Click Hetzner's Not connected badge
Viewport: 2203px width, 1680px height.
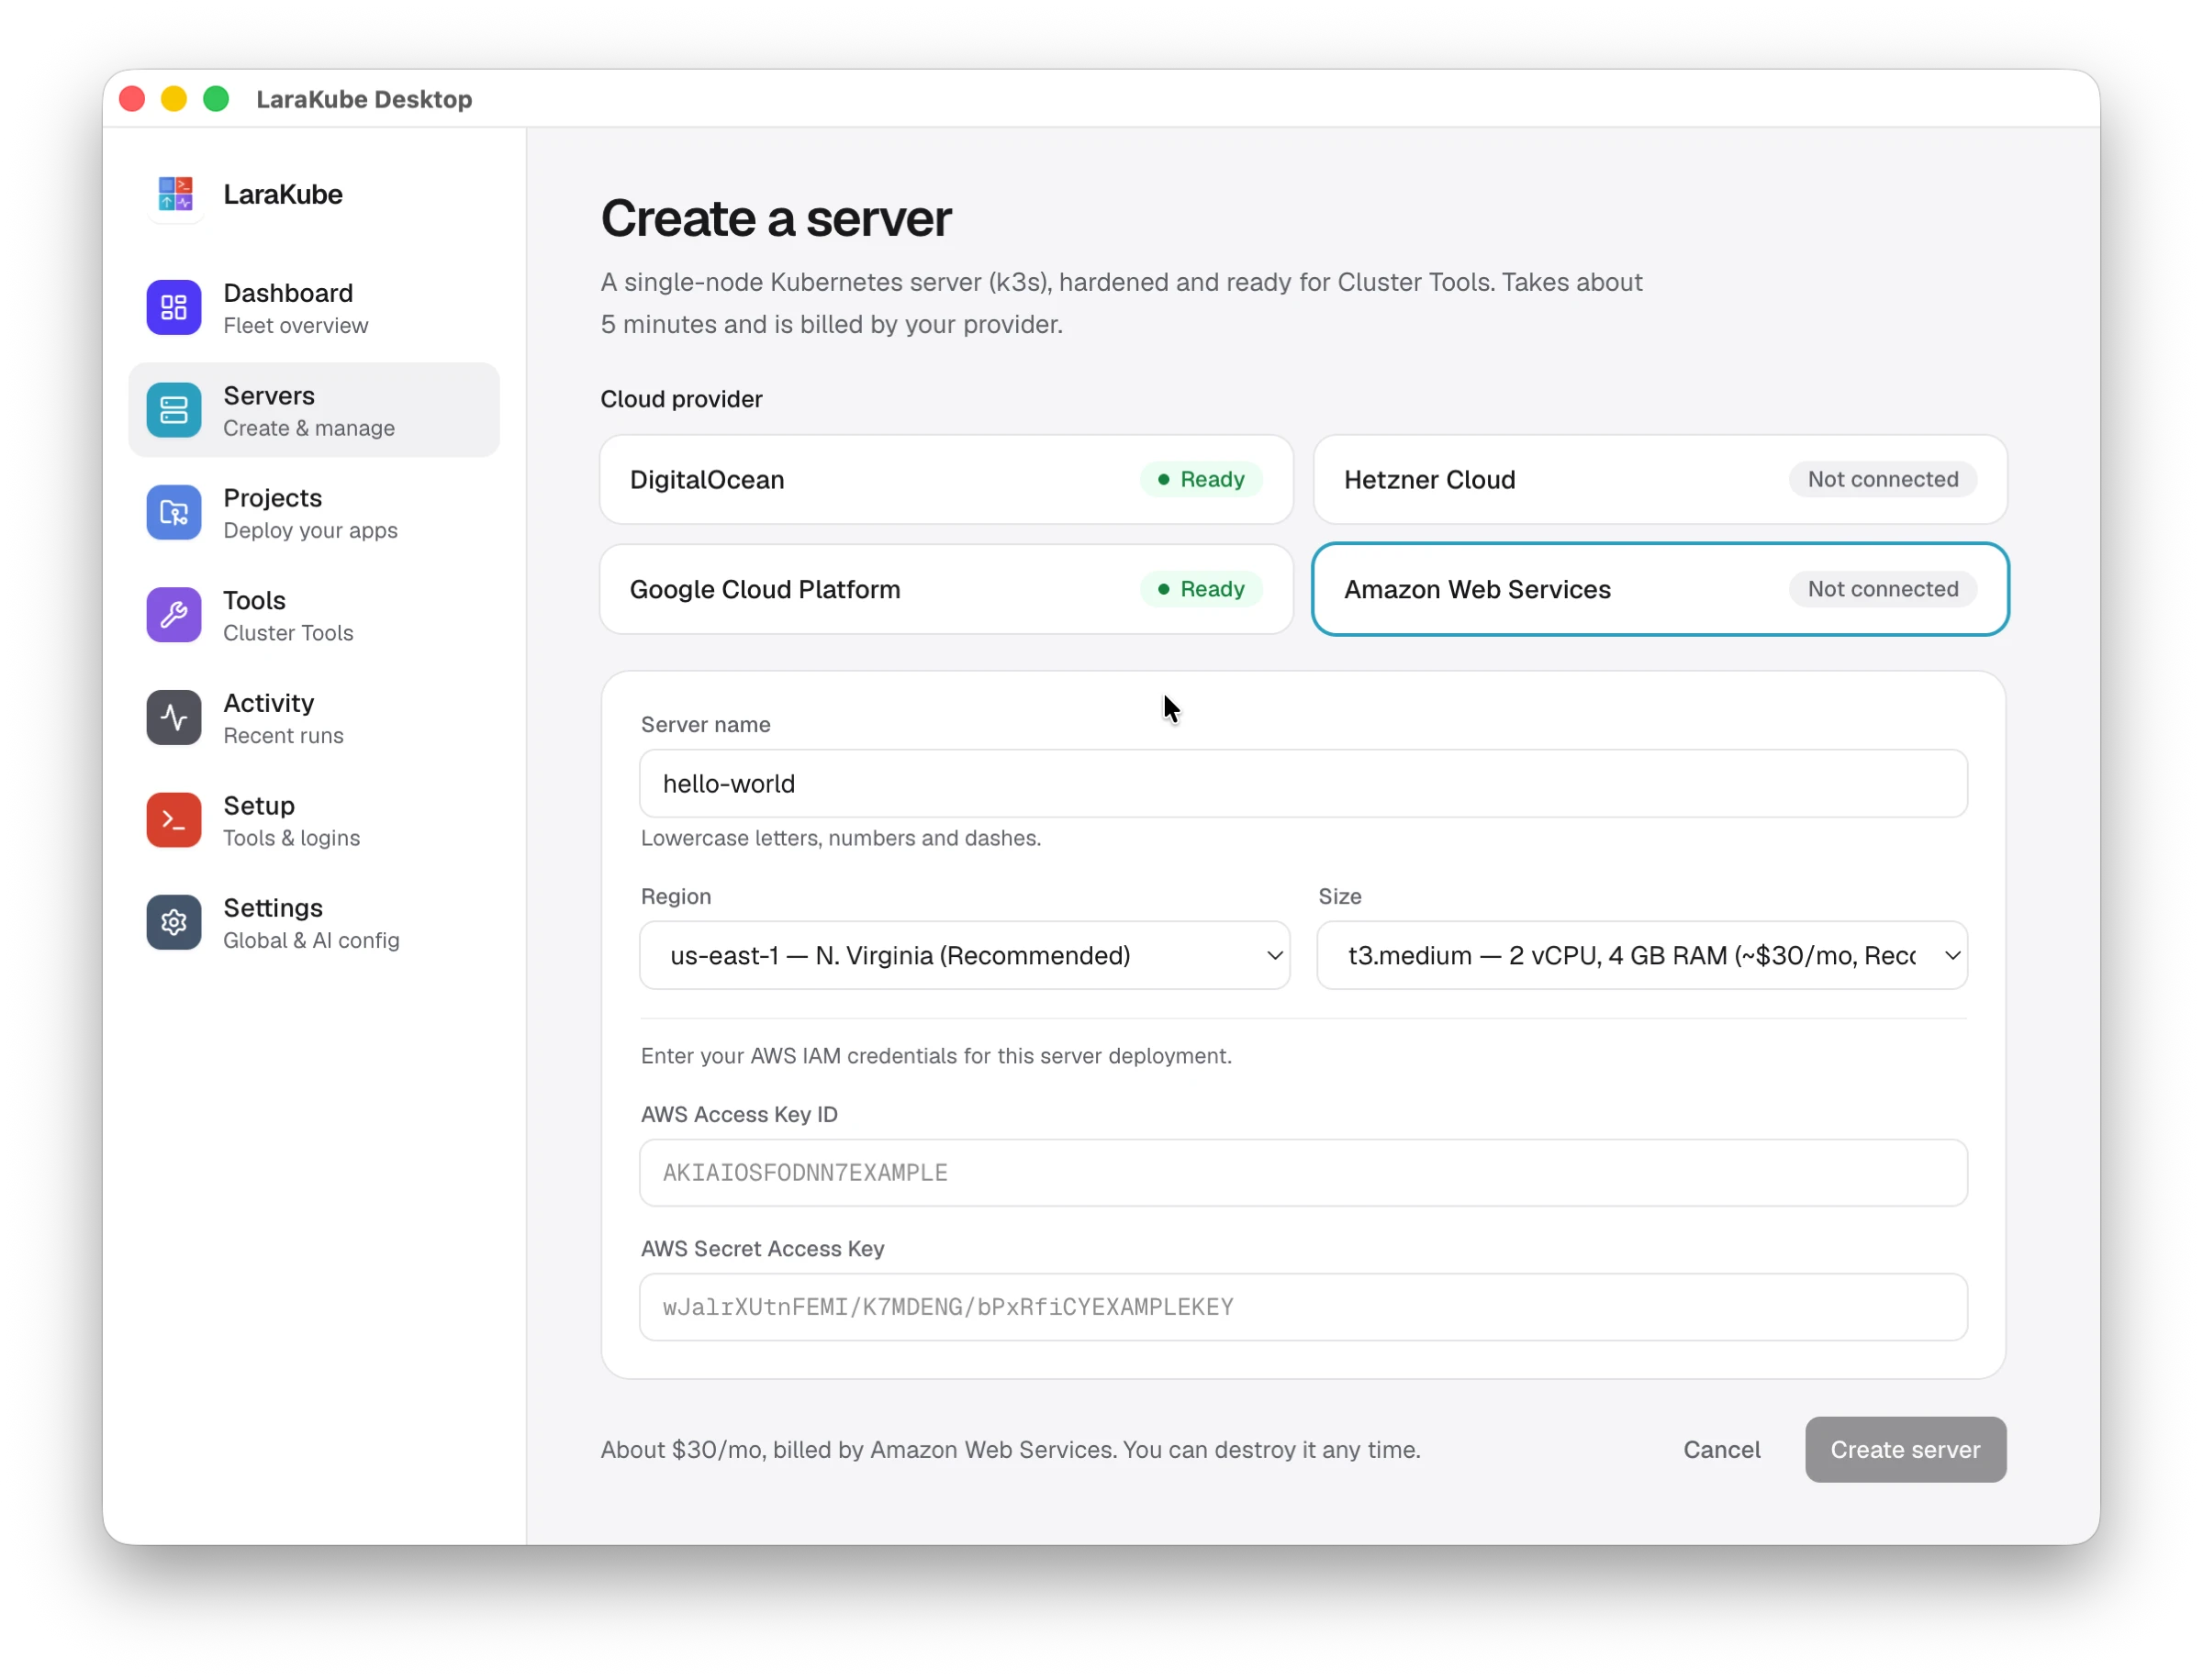tap(1883, 480)
